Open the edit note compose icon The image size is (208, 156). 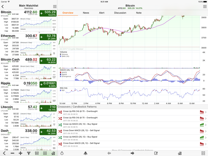click(x=156, y=153)
